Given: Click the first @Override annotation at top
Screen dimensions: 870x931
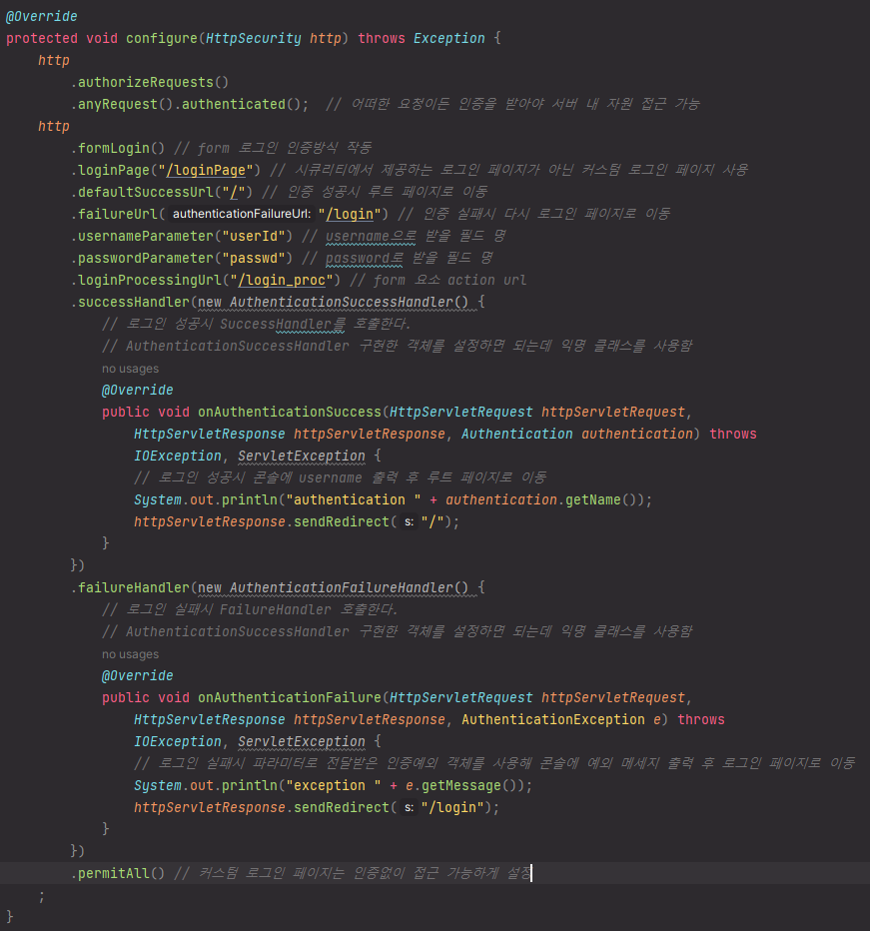Looking at the screenshot, I should pos(42,17).
